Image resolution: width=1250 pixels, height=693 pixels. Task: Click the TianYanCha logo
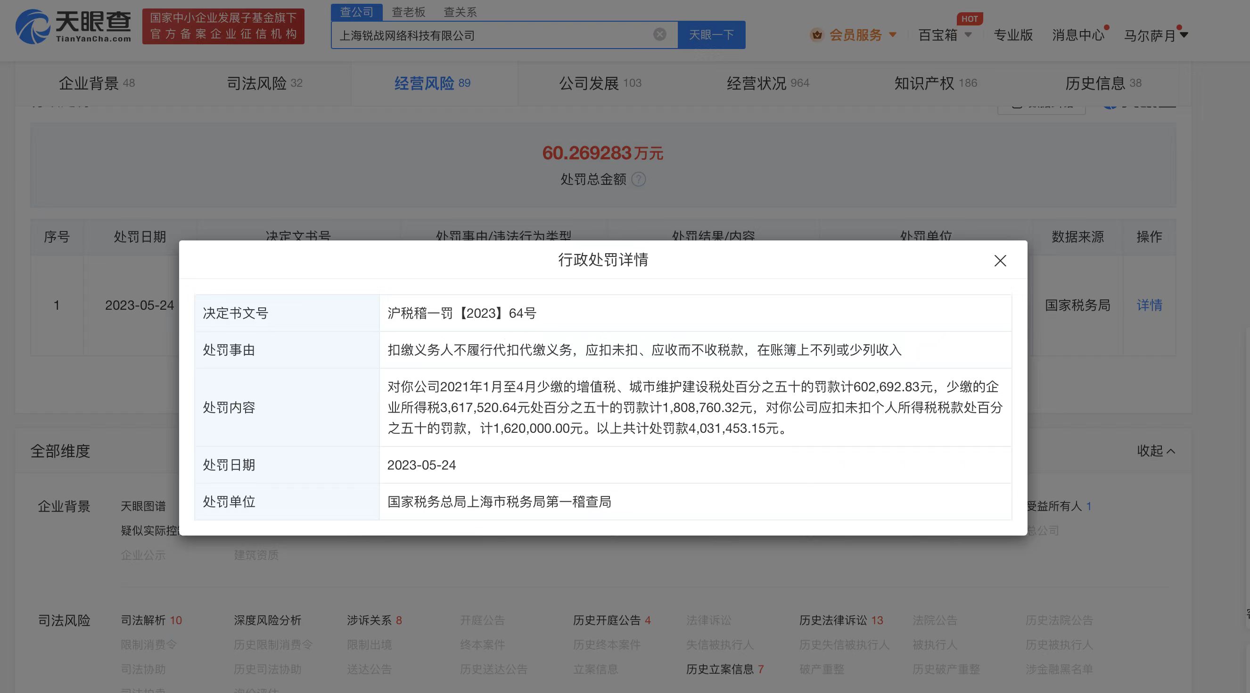pos(74,27)
